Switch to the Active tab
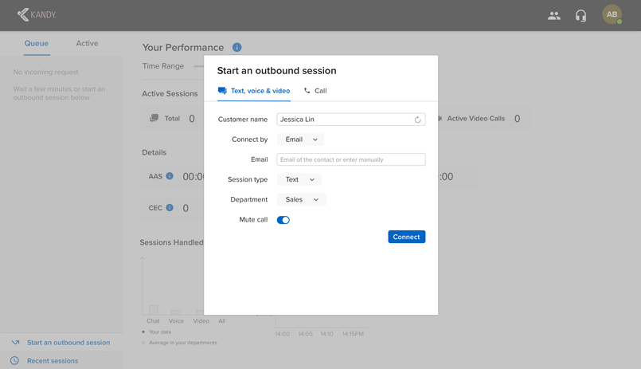Image resolution: width=641 pixels, height=369 pixels. tap(87, 43)
